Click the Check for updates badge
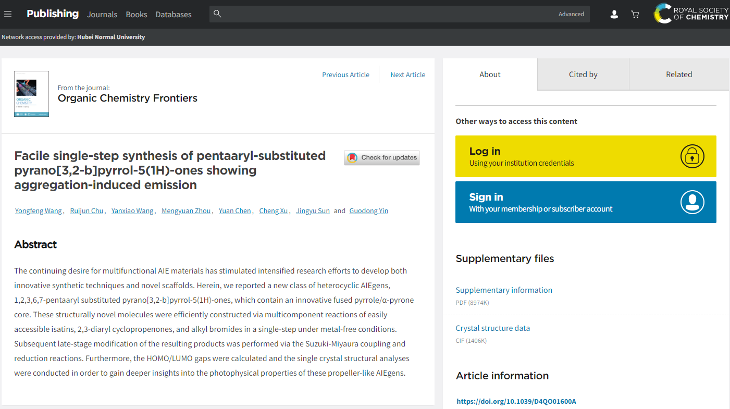The image size is (730, 409). tap(382, 157)
